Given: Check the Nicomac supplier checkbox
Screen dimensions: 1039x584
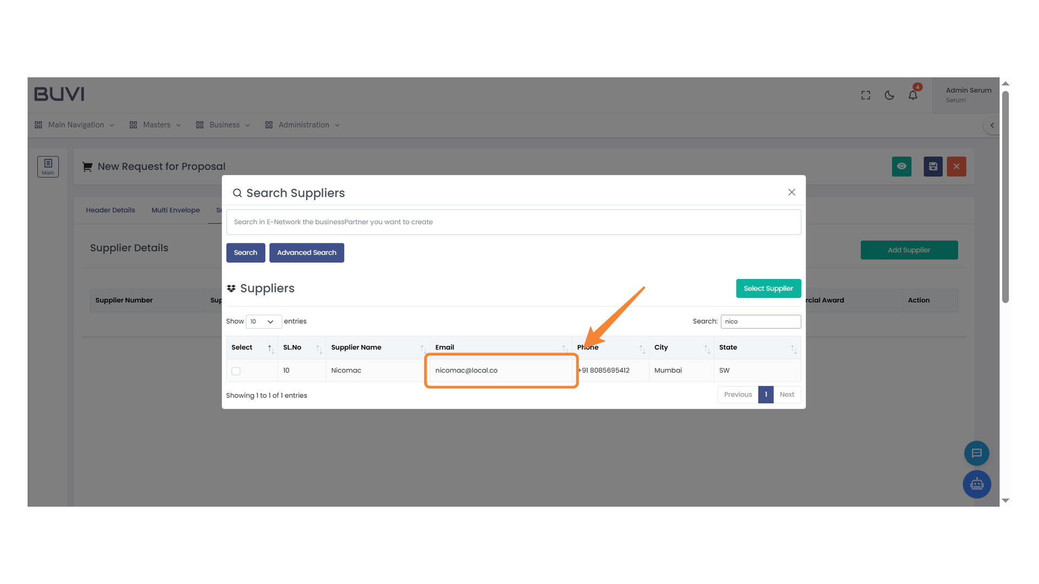Looking at the screenshot, I should (x=236, y=371).
